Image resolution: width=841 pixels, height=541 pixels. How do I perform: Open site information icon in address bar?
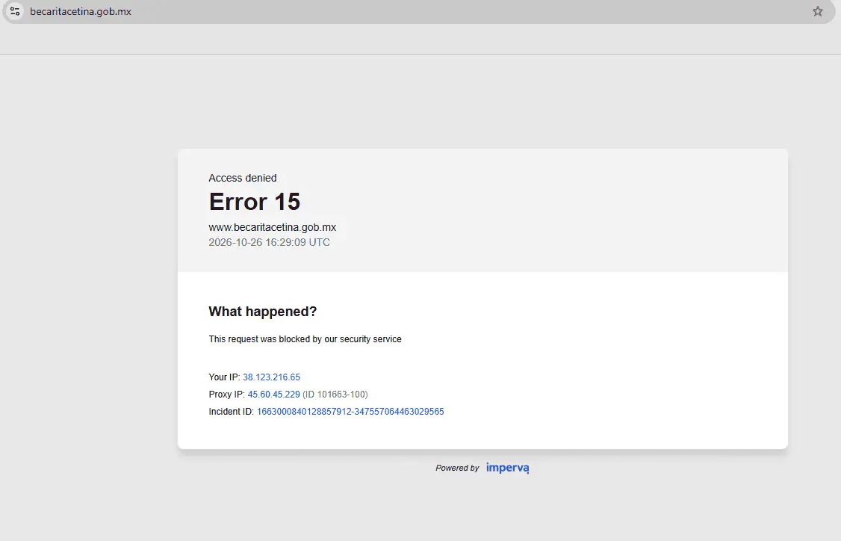15,11
